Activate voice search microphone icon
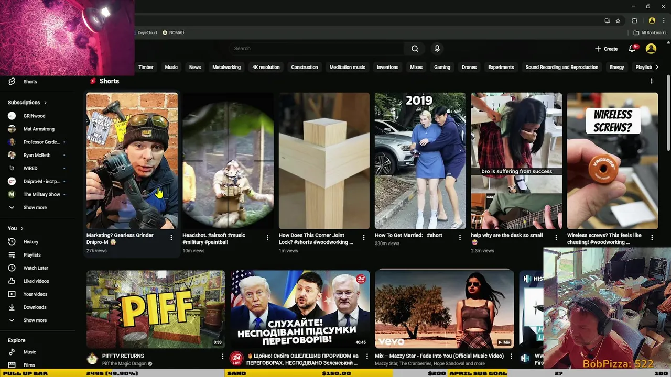The width and height of the screenshot is (671, 377). coord(437,49)
